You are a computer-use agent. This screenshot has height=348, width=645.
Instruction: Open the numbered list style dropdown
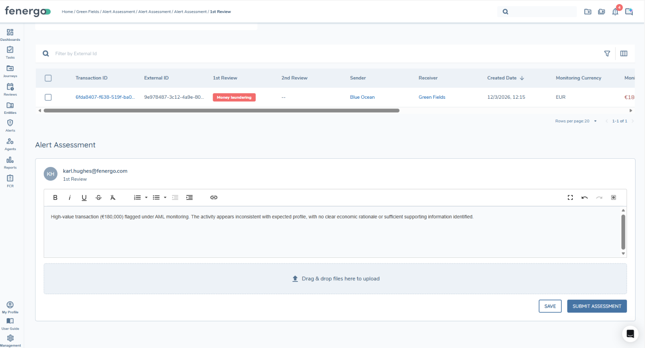[146, 197]
